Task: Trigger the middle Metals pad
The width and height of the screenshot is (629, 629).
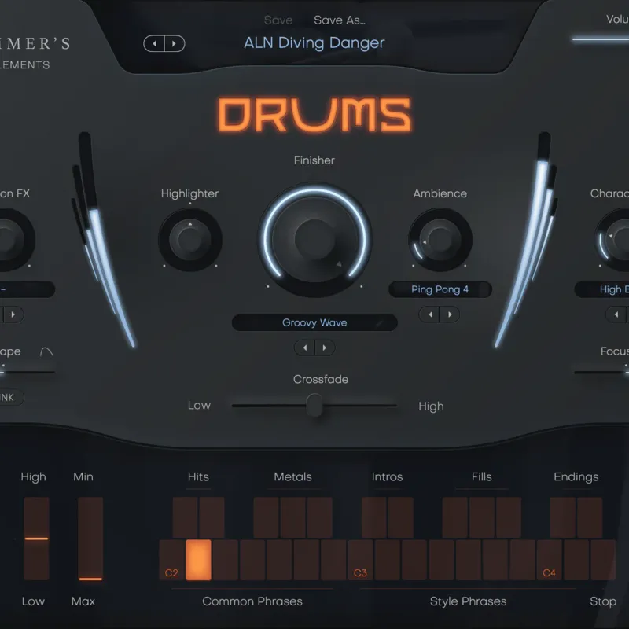Action: pos(292,517)
